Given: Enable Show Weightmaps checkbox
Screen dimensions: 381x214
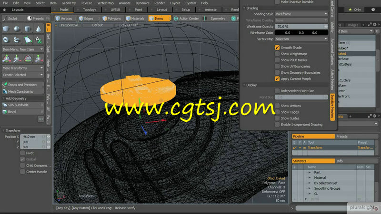Looking at the screenshot, I should pyautogui.click(x=277, y=54).
